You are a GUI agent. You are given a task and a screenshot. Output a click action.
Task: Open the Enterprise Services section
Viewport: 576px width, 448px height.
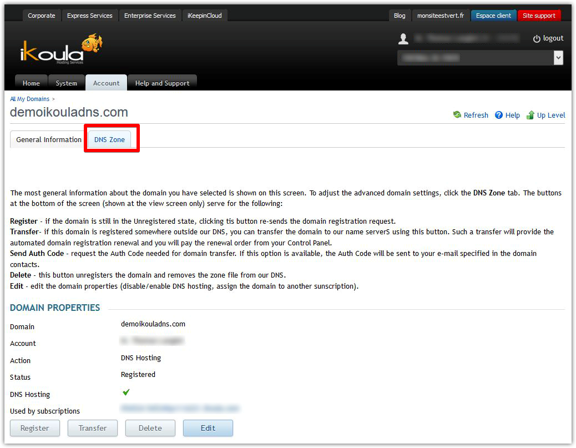150,15
